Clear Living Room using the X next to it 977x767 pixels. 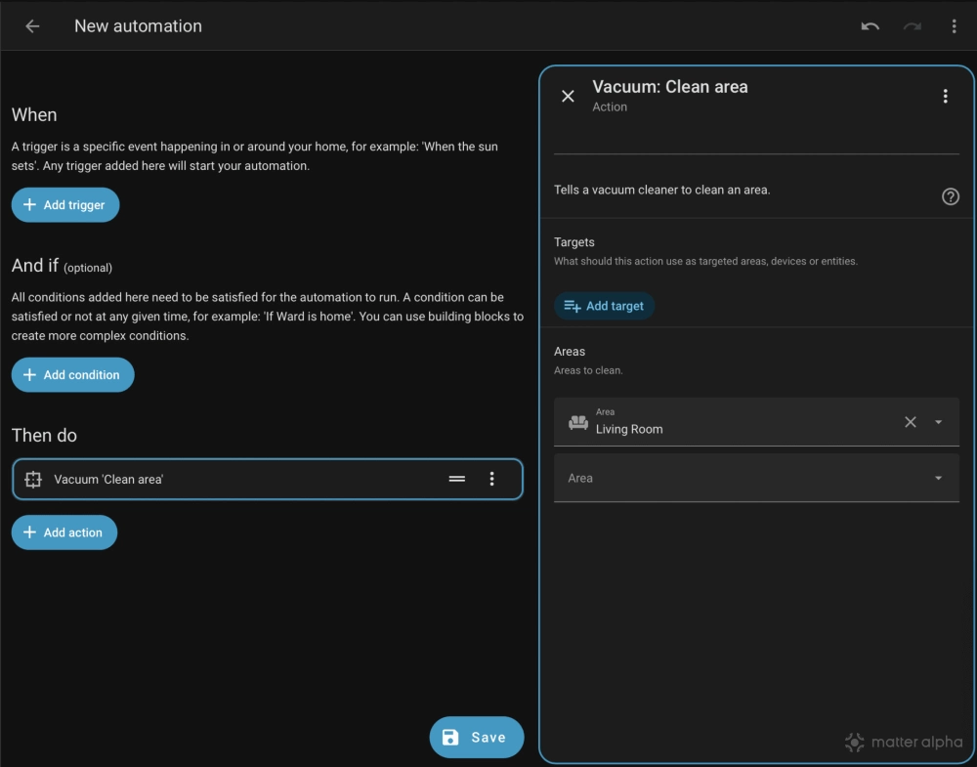coord(910,421)
